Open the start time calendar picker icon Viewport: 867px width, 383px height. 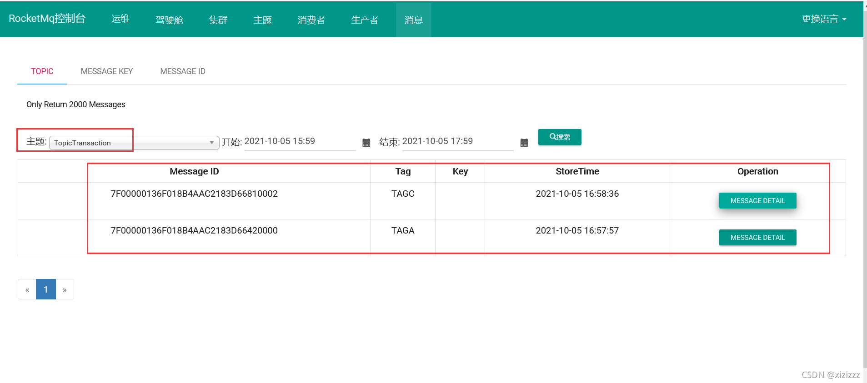pos(366,143)
